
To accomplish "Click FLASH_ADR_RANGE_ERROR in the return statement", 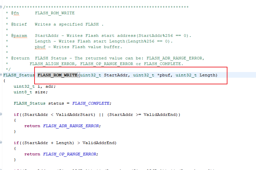I will point(71,126).
